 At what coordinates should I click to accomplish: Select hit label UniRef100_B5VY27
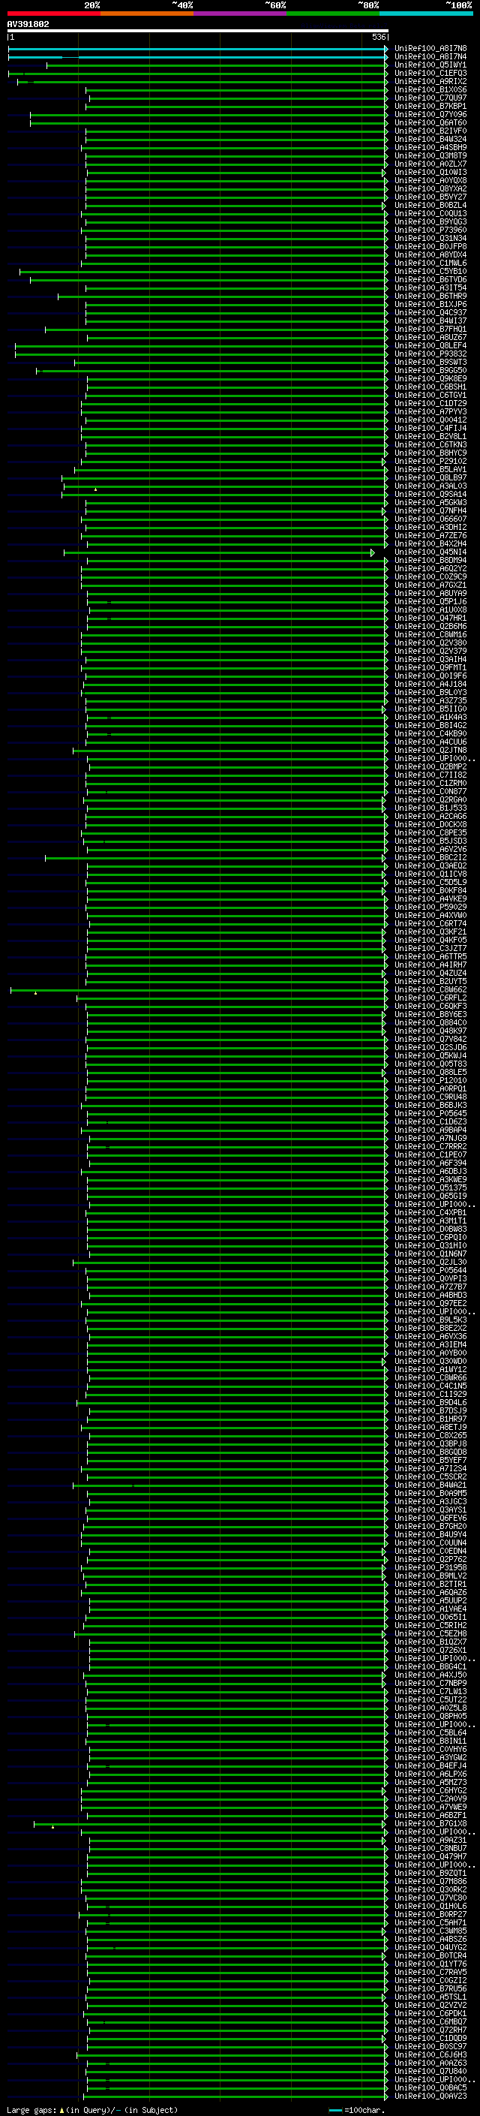[x=430, y=197]
